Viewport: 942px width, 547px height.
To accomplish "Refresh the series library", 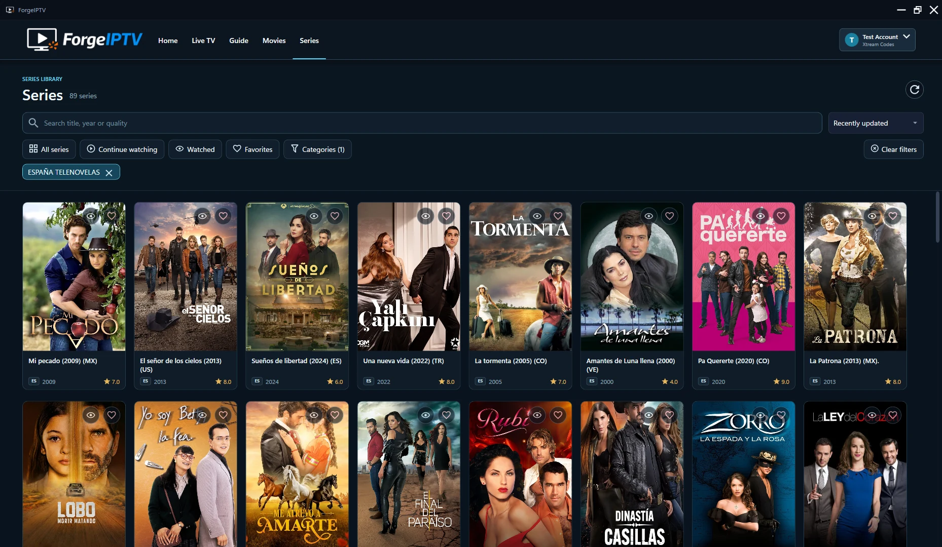I will coord(914,90).
